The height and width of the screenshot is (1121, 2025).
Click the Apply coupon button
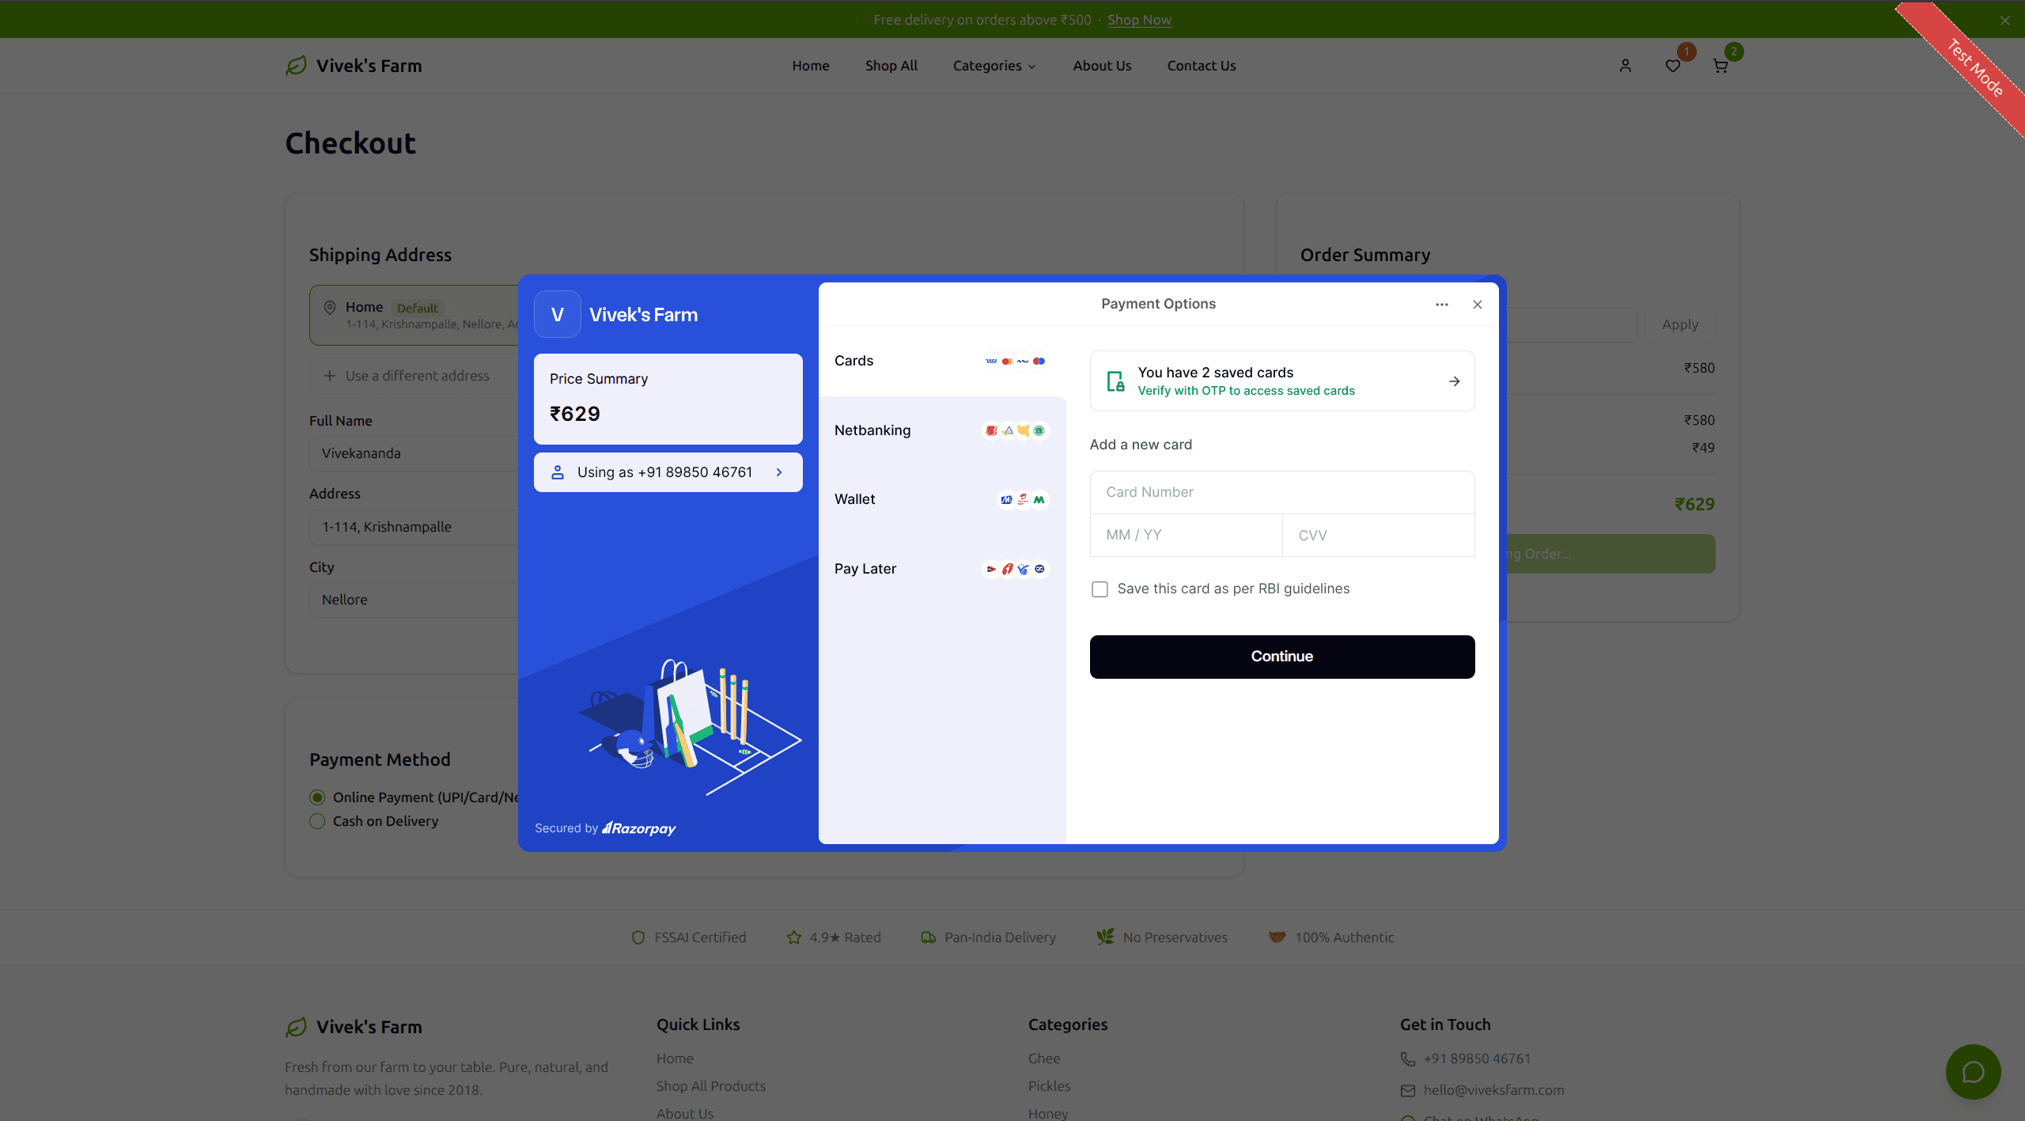(x=1680, y=324)
